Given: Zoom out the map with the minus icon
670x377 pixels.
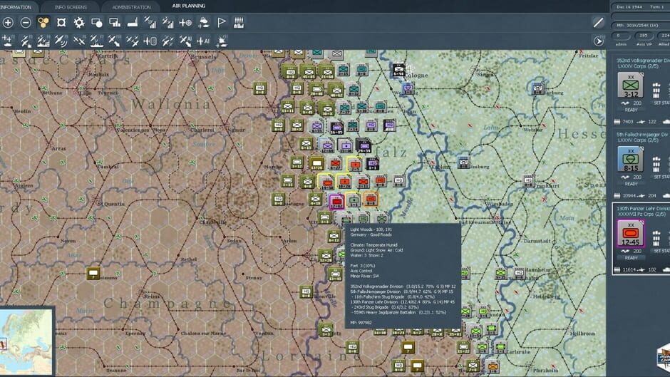Looking at the screenshot, I should (26, 23).
